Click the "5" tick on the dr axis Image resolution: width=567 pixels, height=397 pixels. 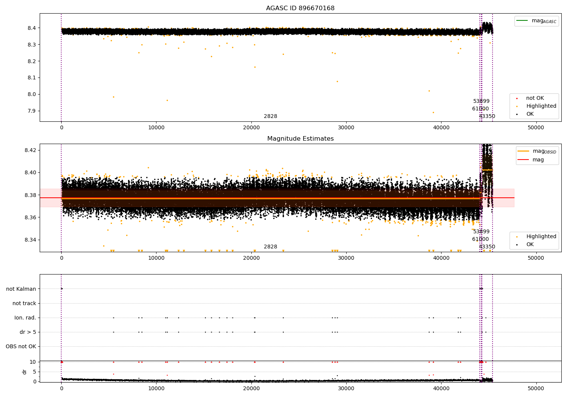[35, 372]
